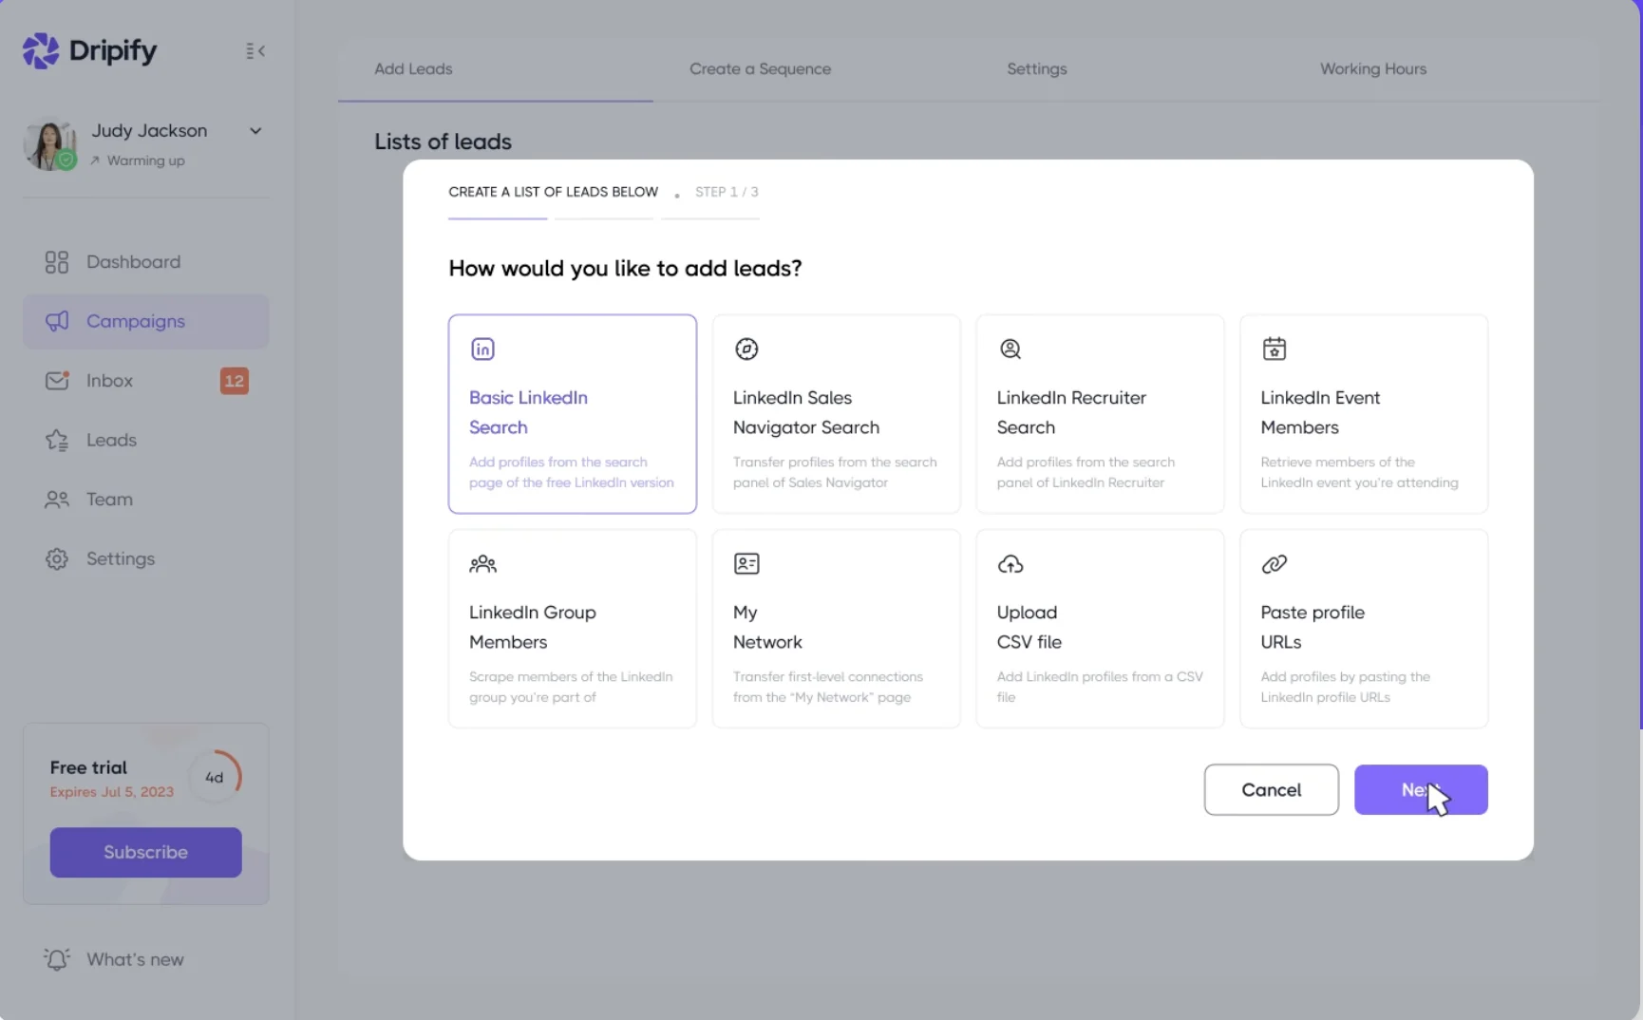
Task: Open the What's new link
Action: (x=135, y=959)
